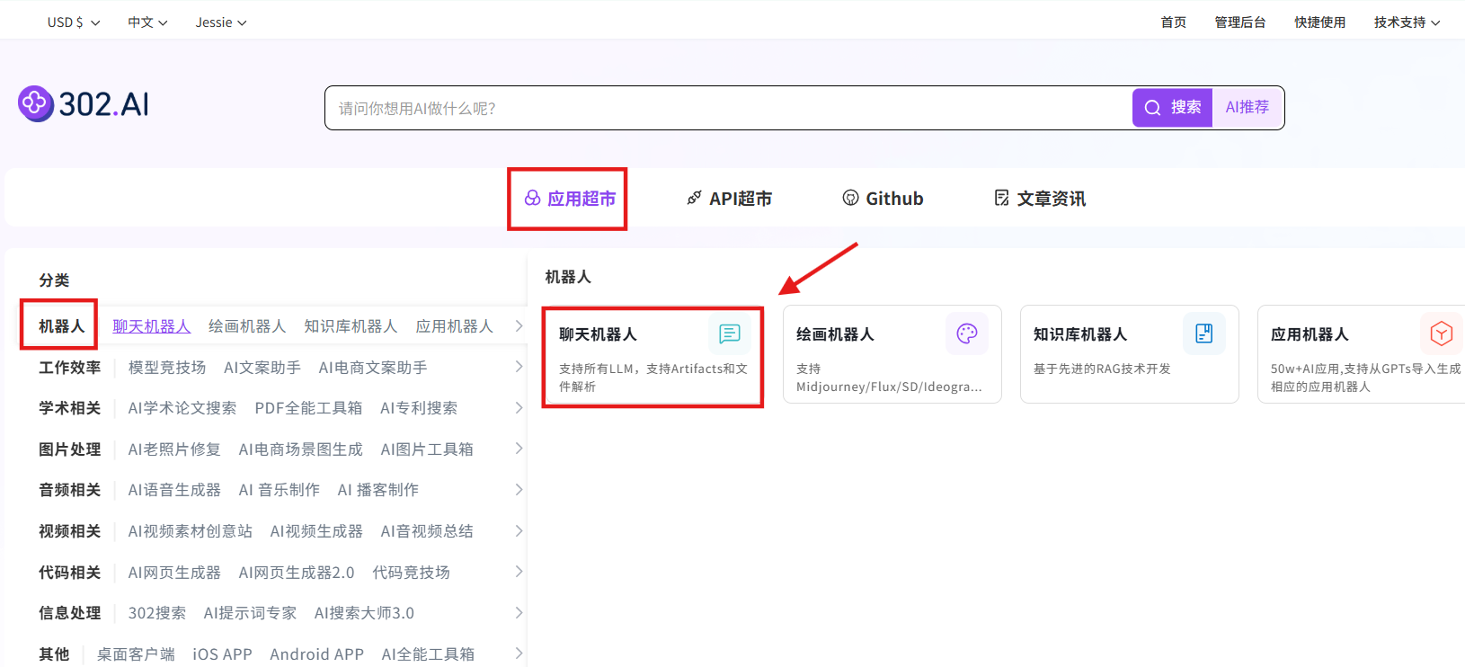This screenshot has width=1465, height=667.
Task: Click the magnifier icon in 搜索 button
Action: pos(1152,108)
